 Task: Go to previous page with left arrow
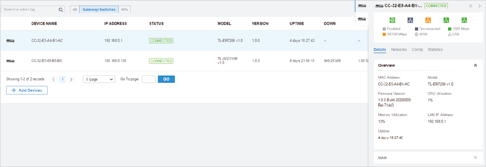pos(54,79)
